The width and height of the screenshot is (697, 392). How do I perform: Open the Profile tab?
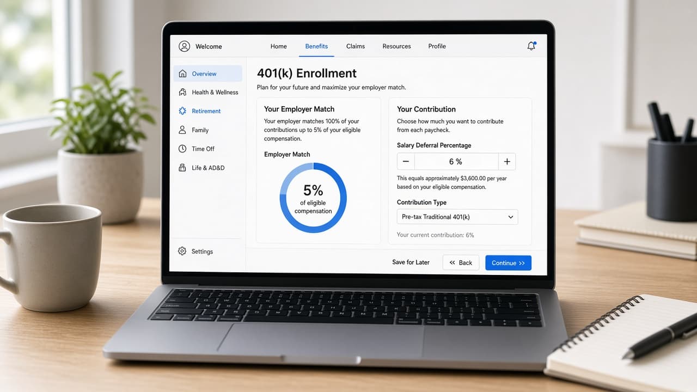pyautogui.click(x=437, y=46)
